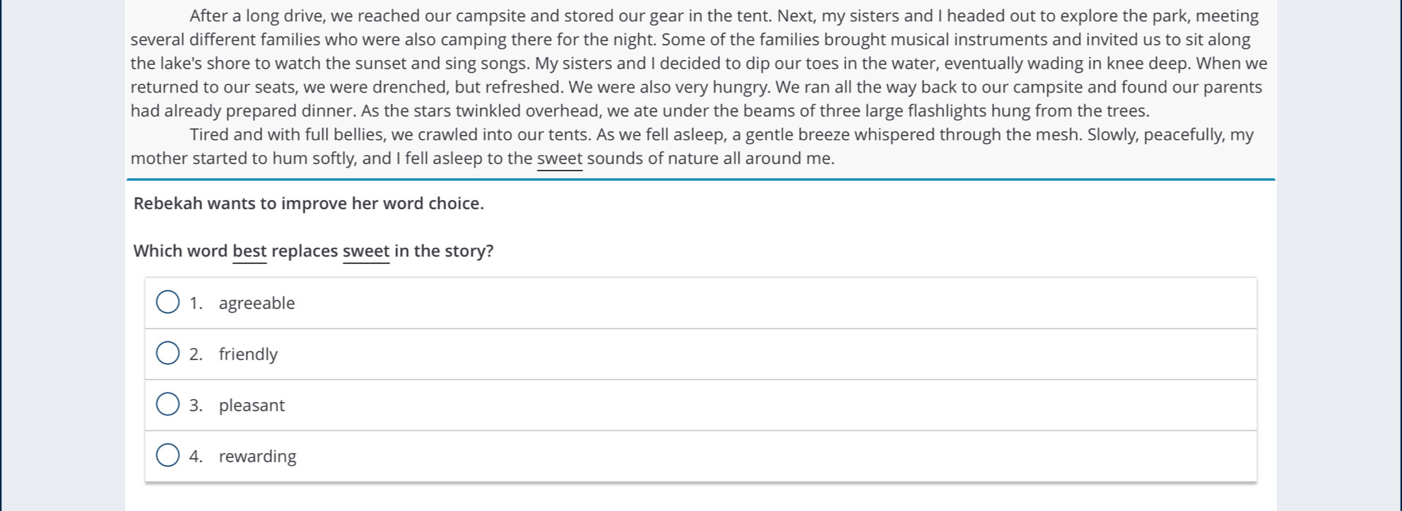Click the answer text 'friendly'

[248, 354]
